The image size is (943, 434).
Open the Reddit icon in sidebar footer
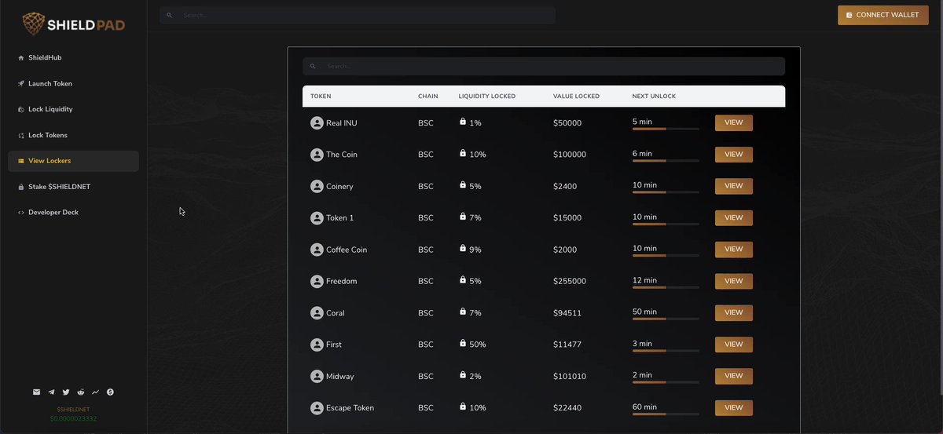point(81,392)
